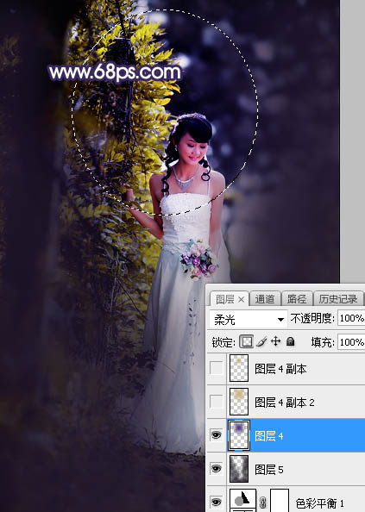This screenshot has height=512, width=365.
Task: Hide the 图层 5 layer
Action: click(216, 469)
